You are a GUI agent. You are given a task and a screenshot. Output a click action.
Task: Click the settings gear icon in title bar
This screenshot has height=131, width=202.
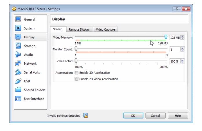pos(14,9)
